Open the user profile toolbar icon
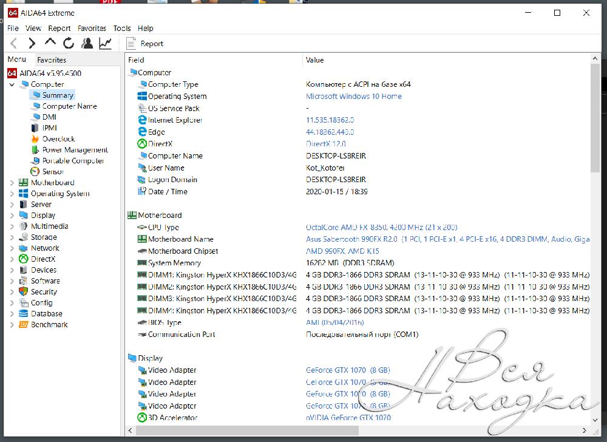The height and width of the screenshot is (442, 607). pos(87,43)
